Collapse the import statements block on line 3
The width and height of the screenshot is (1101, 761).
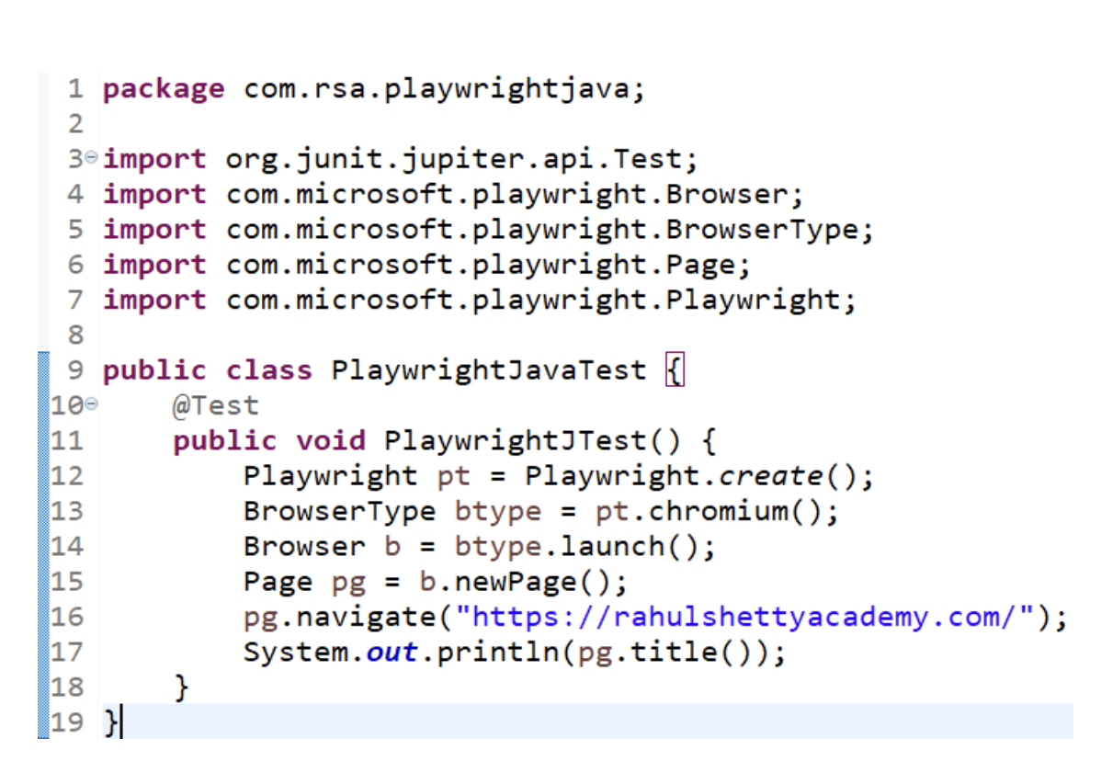(x=93, y=158)
